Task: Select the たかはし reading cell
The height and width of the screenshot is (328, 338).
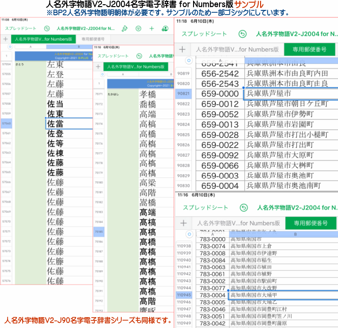Action: 123,94
